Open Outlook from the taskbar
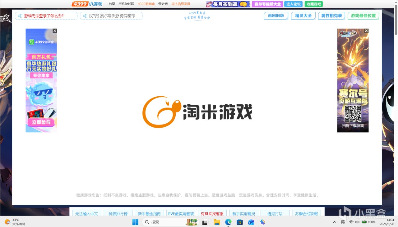 251,222
